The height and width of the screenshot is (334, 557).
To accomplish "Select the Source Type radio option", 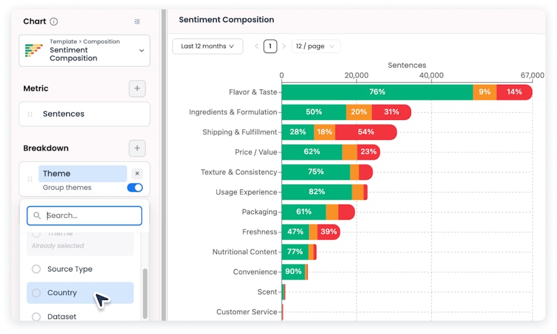I will (x=37, y=269).
